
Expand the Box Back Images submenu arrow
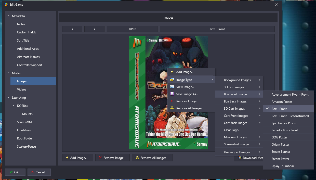(260, 101)
